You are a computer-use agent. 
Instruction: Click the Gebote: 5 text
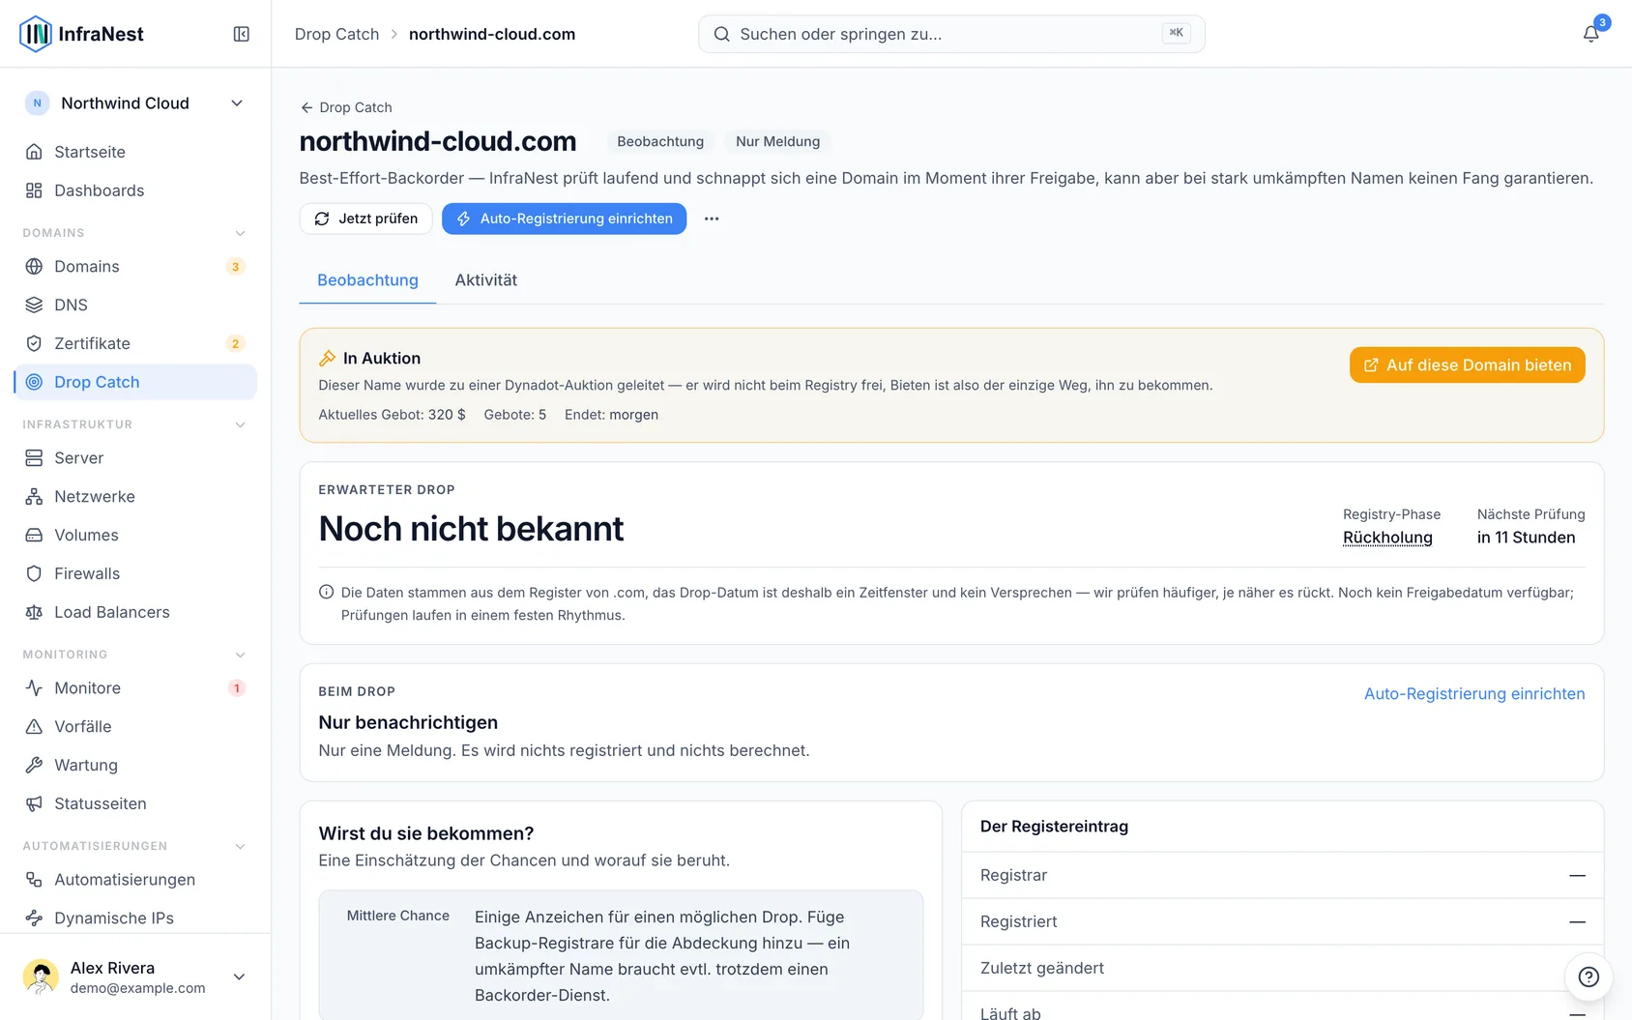point(515,414)
